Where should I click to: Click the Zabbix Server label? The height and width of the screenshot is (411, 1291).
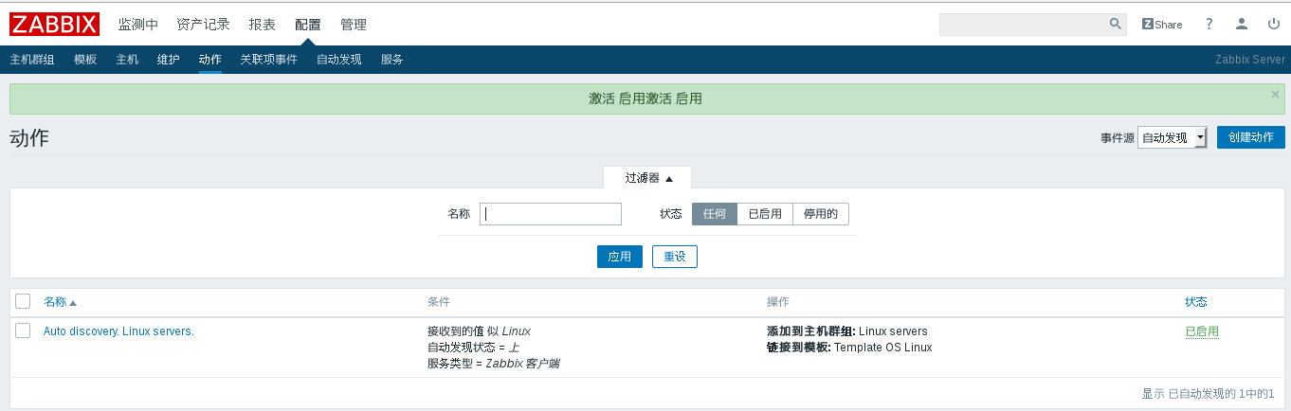click(1250, 60)
